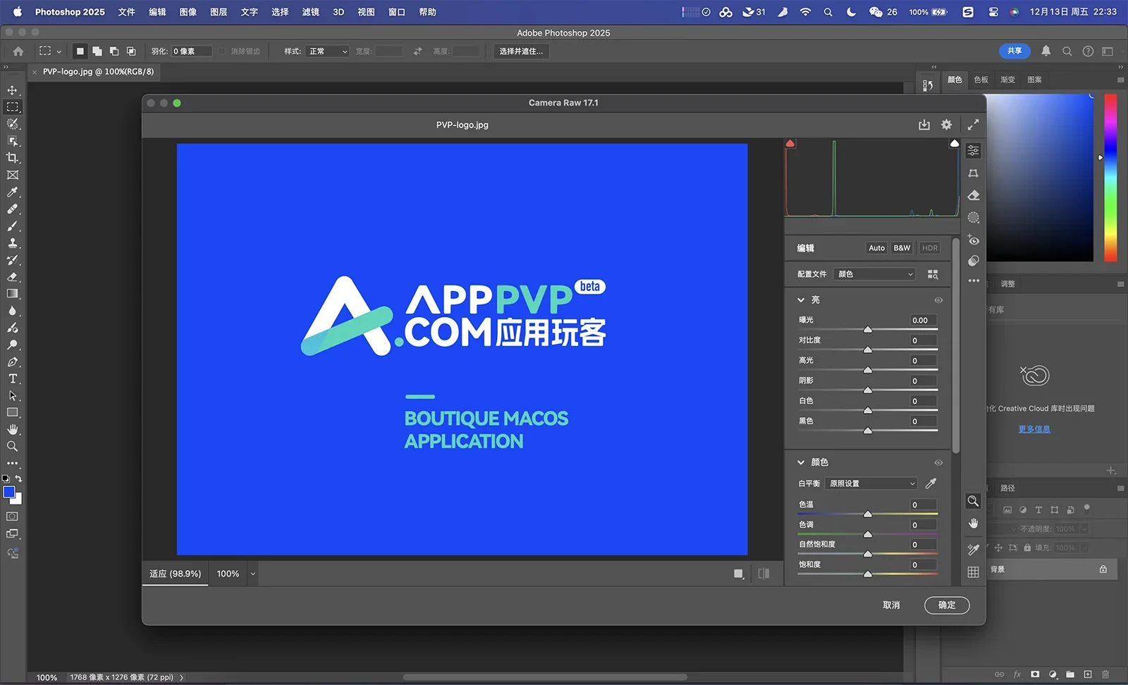Toggle Camera Raw full screen mode

[973, 125]
